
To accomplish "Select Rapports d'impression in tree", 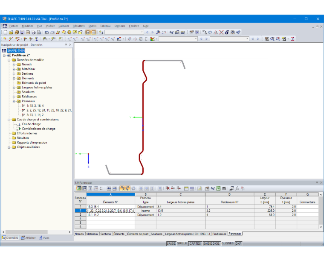I will point(32,142).
